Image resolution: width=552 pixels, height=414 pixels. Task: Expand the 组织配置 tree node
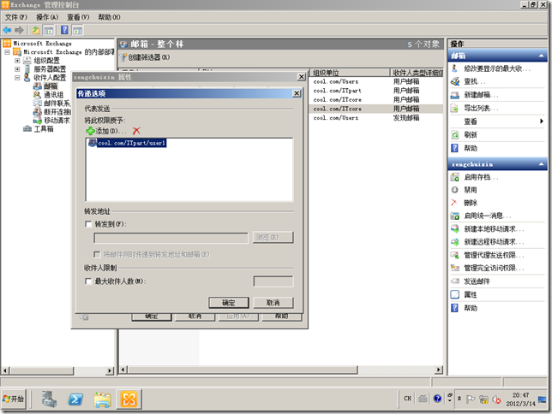17,60
